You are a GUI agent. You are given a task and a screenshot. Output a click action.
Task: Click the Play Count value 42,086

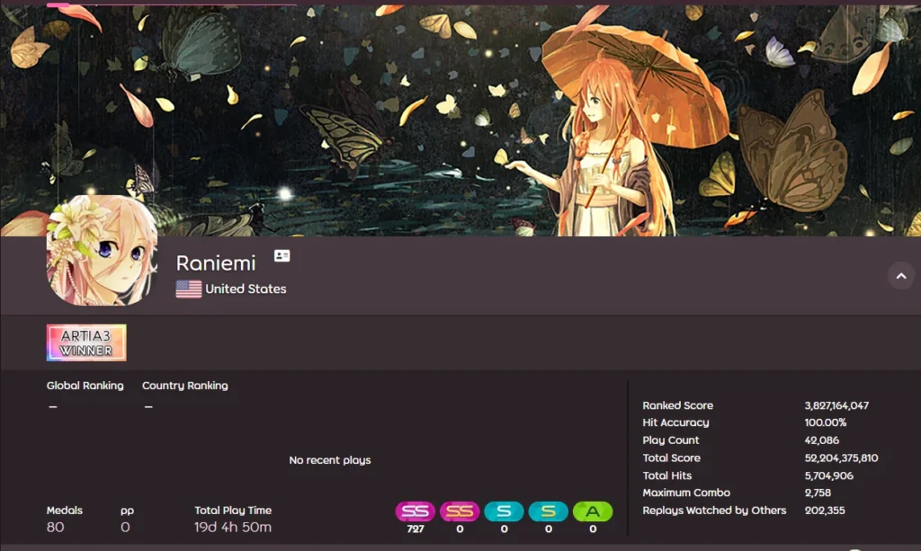coord(822,440)
